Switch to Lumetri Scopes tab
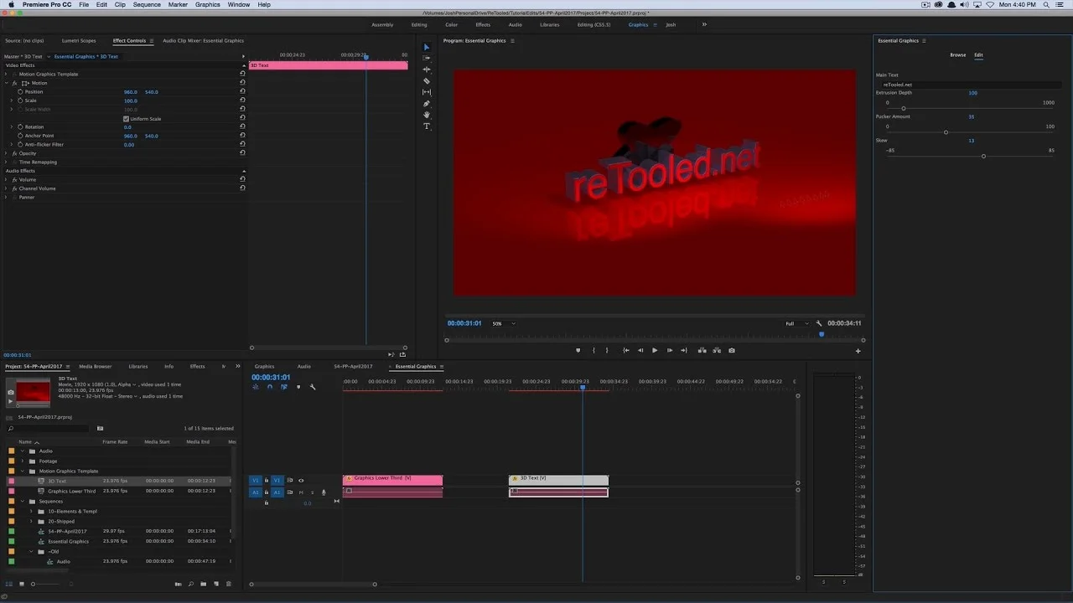 (x=79, y=40)
